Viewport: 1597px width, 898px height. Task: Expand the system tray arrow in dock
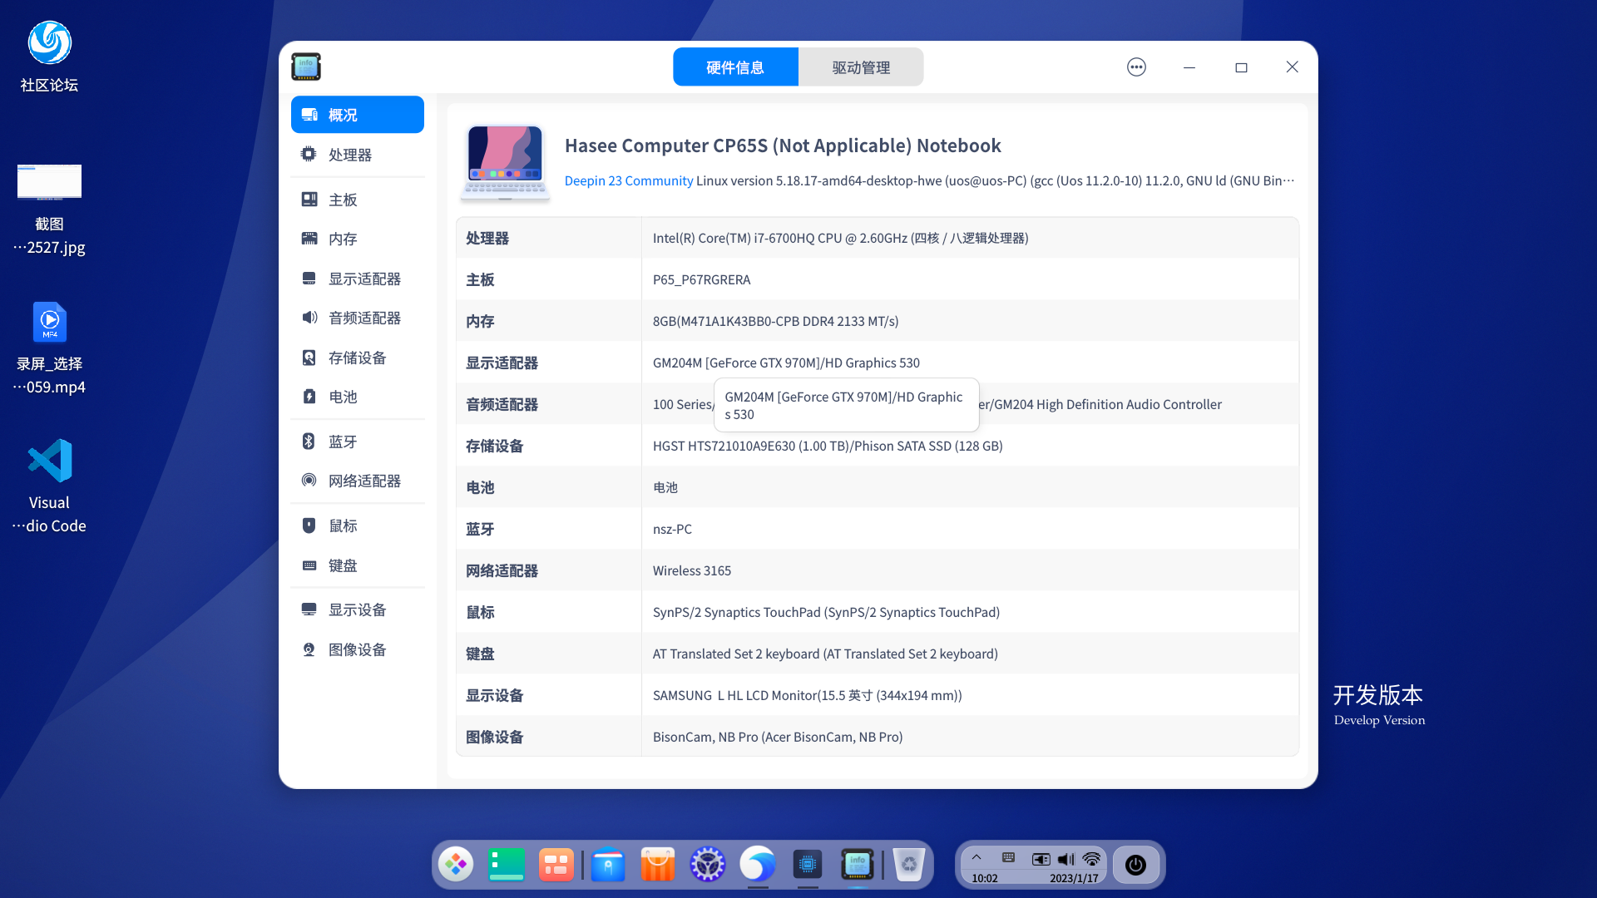(x=976, y=857)
